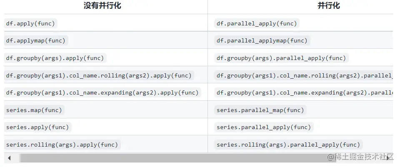400x167 pixels.
Task: Click series.parallel_map(func) code snippet
Action: click(x=260, y=110)
